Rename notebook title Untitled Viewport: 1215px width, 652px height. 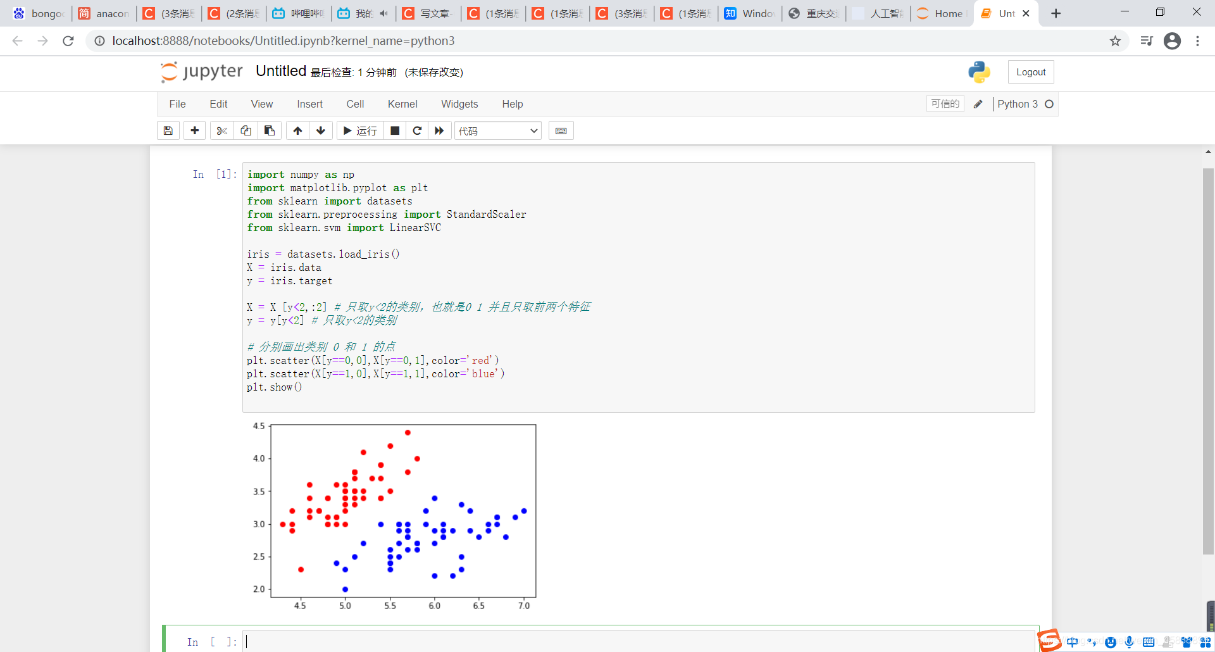(x=281, y=71)
